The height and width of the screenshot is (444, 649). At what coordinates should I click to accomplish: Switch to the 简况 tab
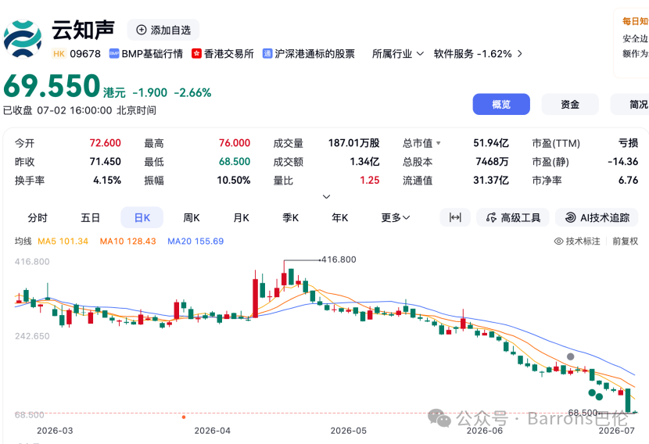point(630,104)
